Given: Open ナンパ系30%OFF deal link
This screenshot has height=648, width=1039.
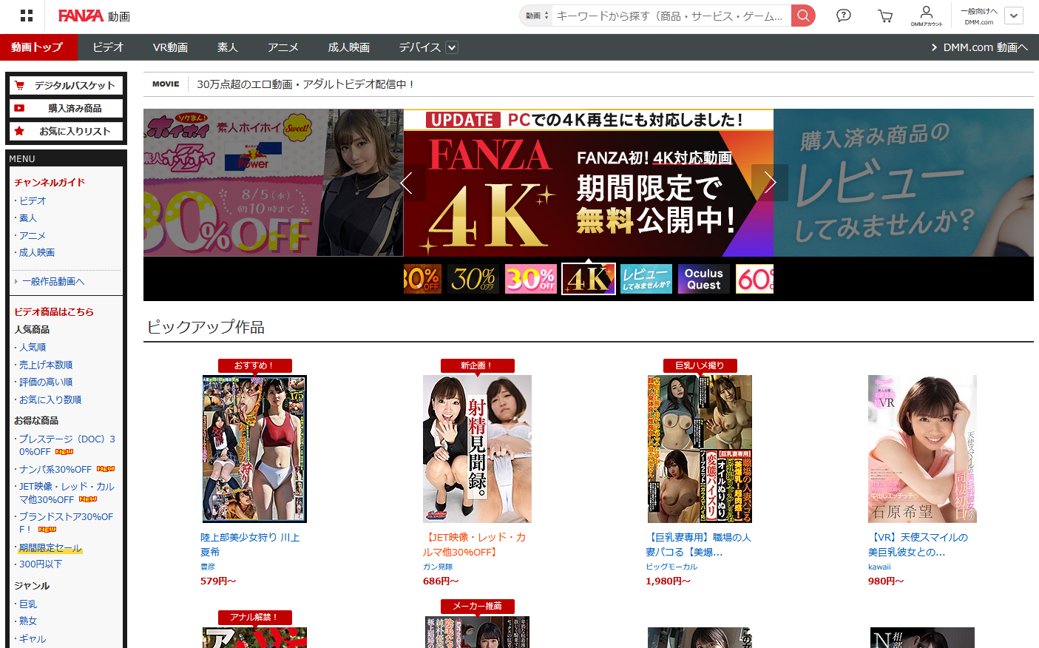Looking at the screenshot, I should coord(55,469).
